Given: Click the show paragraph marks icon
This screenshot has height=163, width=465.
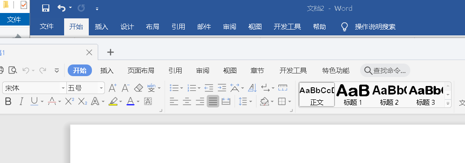Looking at the screenshot, I should (x=265, y=88).
